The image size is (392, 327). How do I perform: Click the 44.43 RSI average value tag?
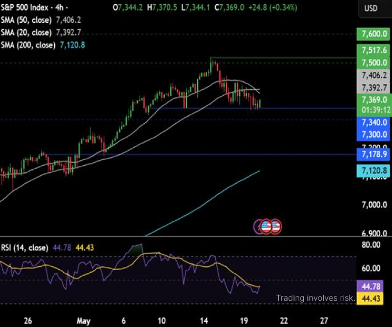click(369, 298)
